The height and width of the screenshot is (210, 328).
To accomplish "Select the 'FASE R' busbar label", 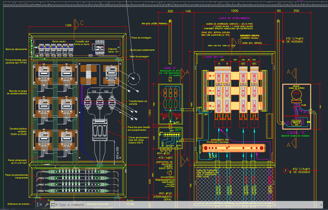I will click(43, 191).
